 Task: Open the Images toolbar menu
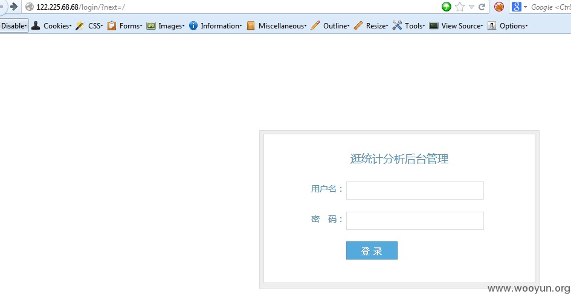coord(172,26)
